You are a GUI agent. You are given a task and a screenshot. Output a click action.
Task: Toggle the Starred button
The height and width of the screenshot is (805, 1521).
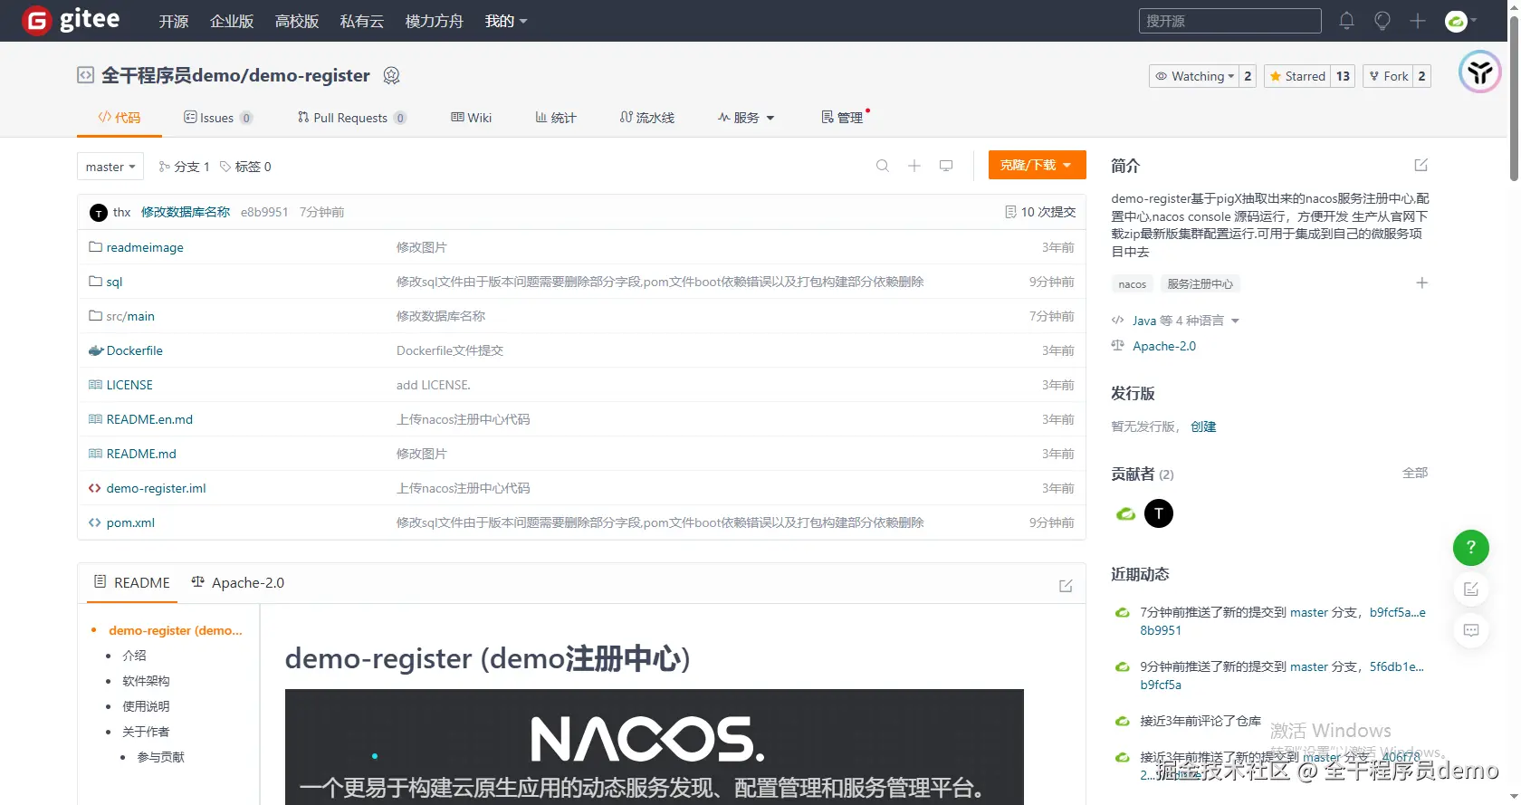click(1297, 76)
